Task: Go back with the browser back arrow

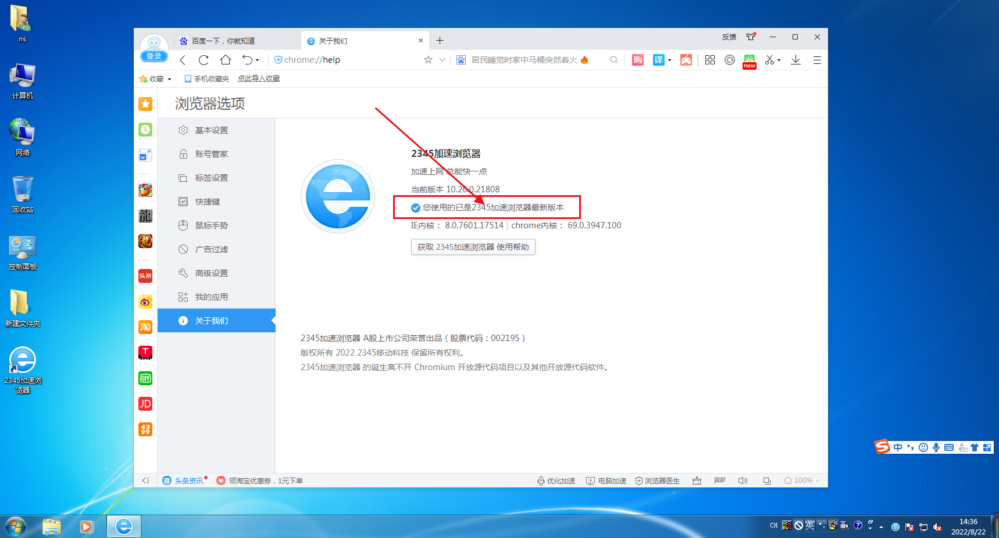Action: [183, 60]
